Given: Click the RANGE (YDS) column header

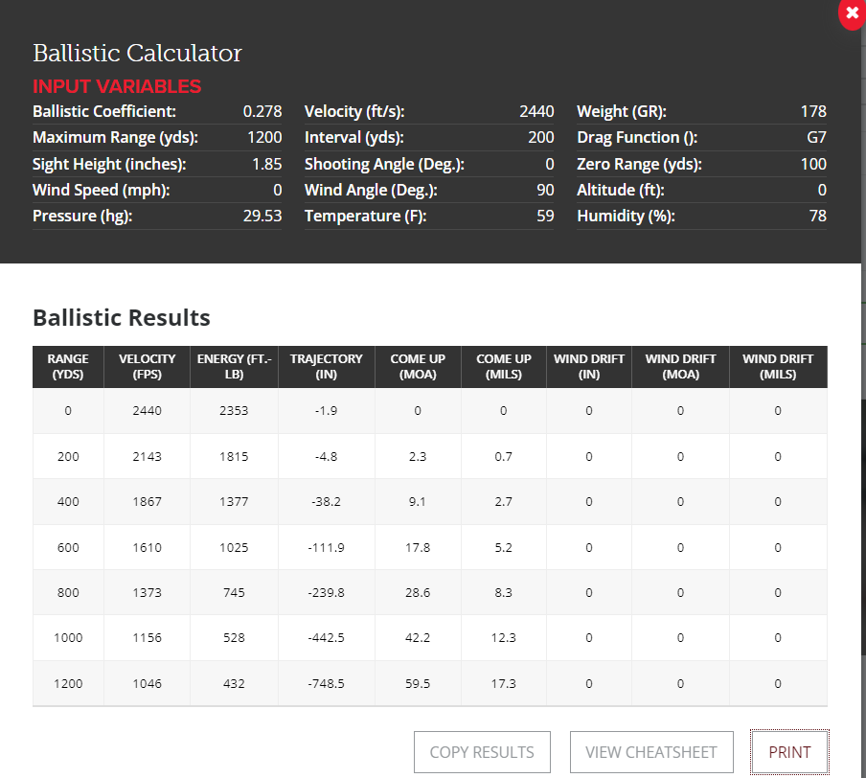Looking at the screenshot, I should click(68, 367).
